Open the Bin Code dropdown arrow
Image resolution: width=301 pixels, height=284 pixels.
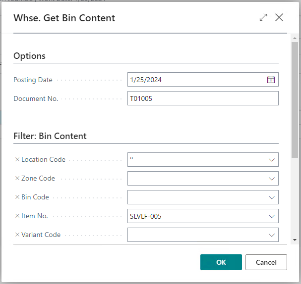[x=271, y=197]
